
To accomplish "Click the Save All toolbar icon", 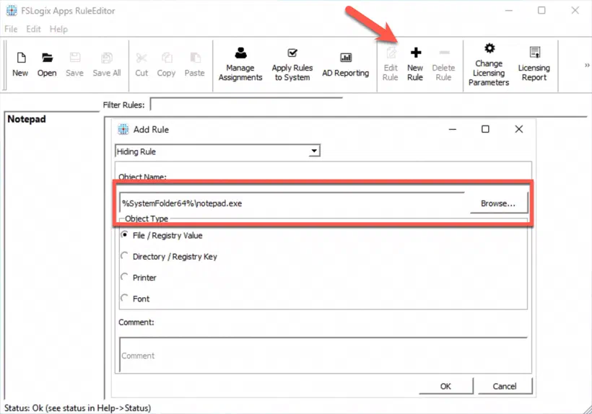I will [107, 58].
